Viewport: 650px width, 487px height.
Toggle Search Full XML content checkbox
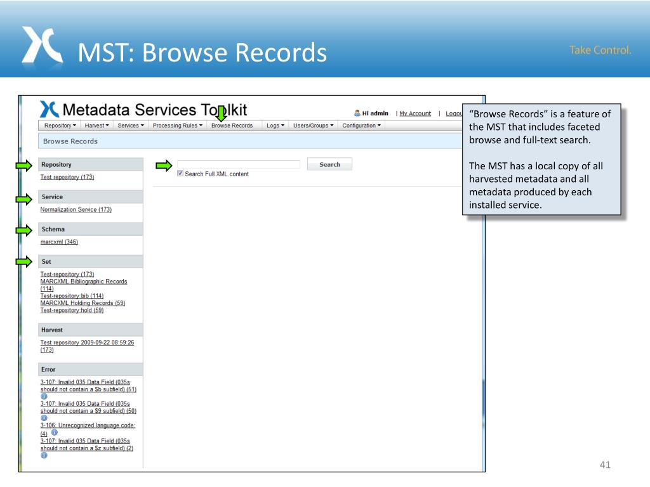tap(180, 174)
